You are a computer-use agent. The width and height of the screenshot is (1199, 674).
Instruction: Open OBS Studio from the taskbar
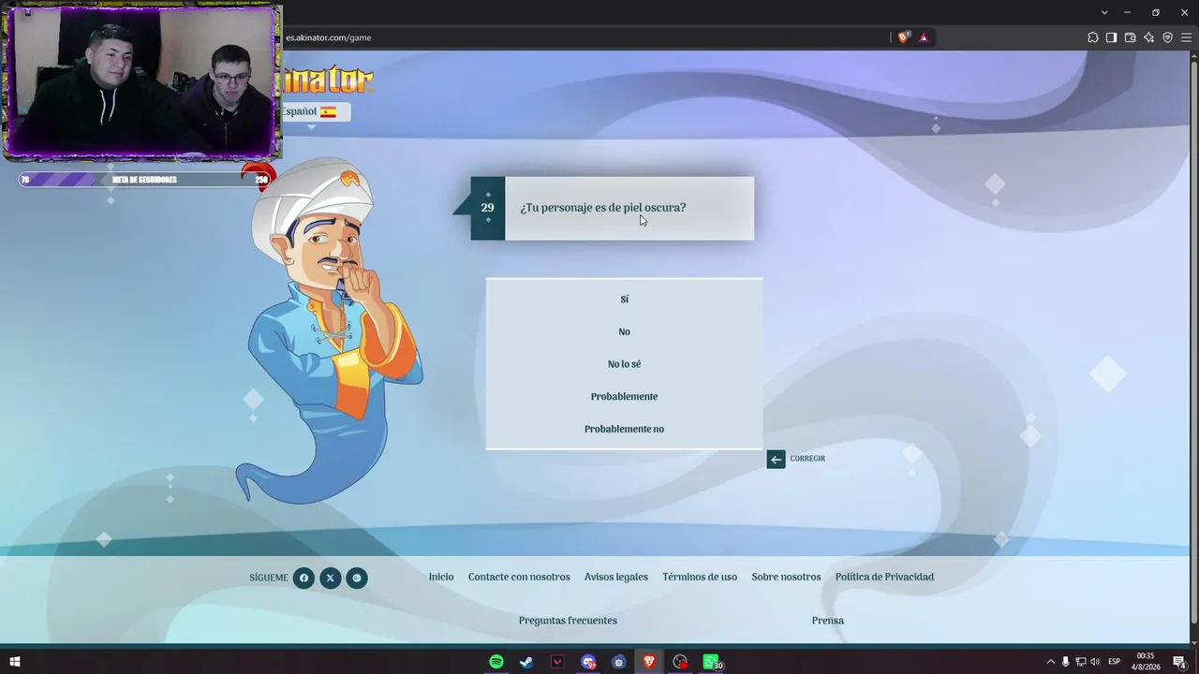click(680, 662)
